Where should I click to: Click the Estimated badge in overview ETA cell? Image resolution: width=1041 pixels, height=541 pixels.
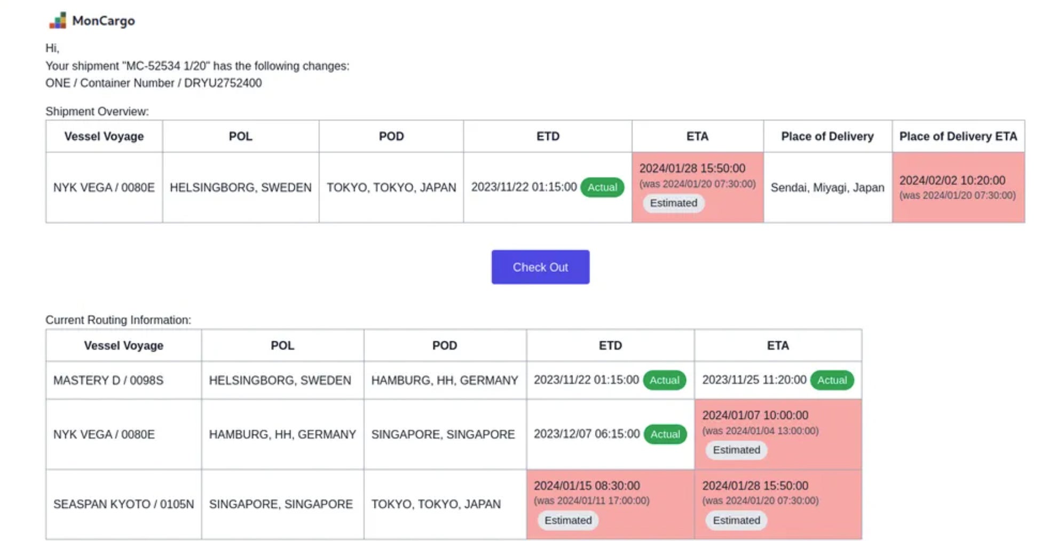tap(673, 203)
